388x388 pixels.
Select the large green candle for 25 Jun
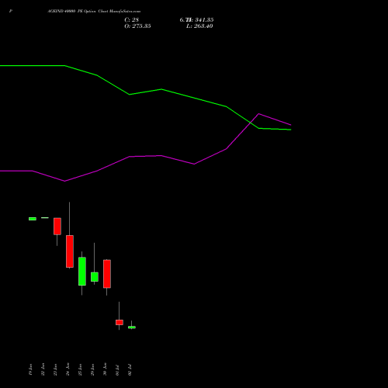82,272
